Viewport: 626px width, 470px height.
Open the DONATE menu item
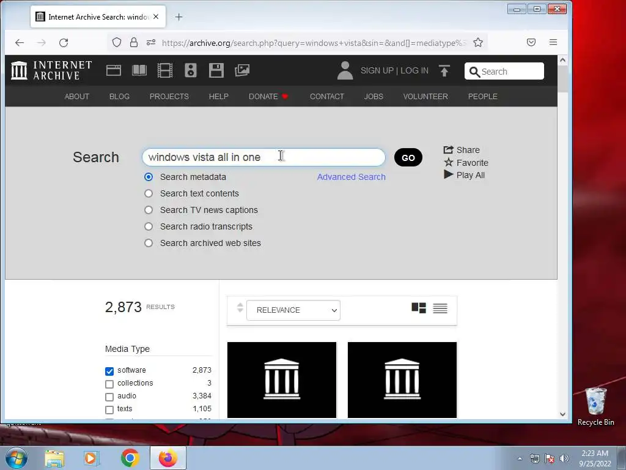(x=268, y=96)
